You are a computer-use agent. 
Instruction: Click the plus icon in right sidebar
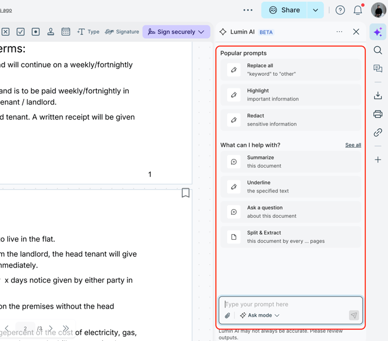[378, 160]
